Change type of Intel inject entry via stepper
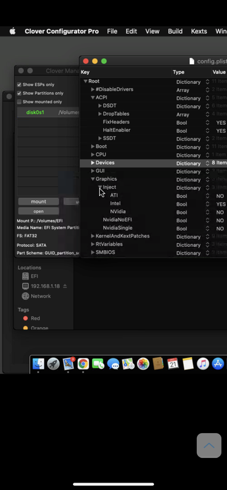This screenshot has width=227, height=490. (207, 204)
